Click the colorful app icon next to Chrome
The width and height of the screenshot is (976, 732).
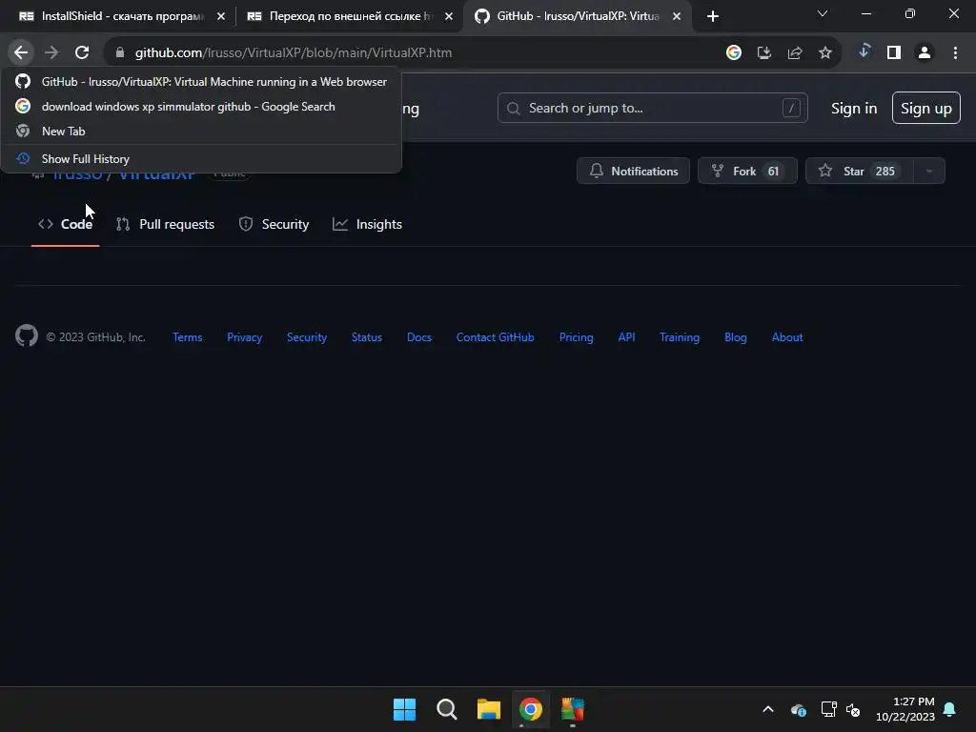point(573,709)
